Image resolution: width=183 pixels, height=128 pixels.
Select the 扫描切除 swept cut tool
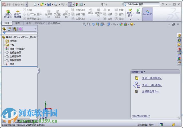pyautogui.click(x=78, y=10)
